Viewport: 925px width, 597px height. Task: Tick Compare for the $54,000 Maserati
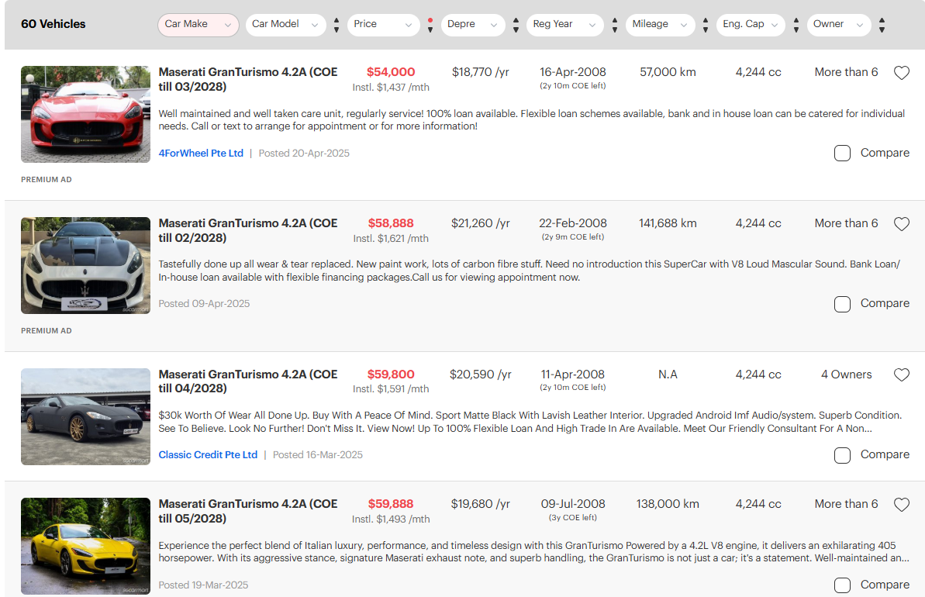[x=842, y=154]
